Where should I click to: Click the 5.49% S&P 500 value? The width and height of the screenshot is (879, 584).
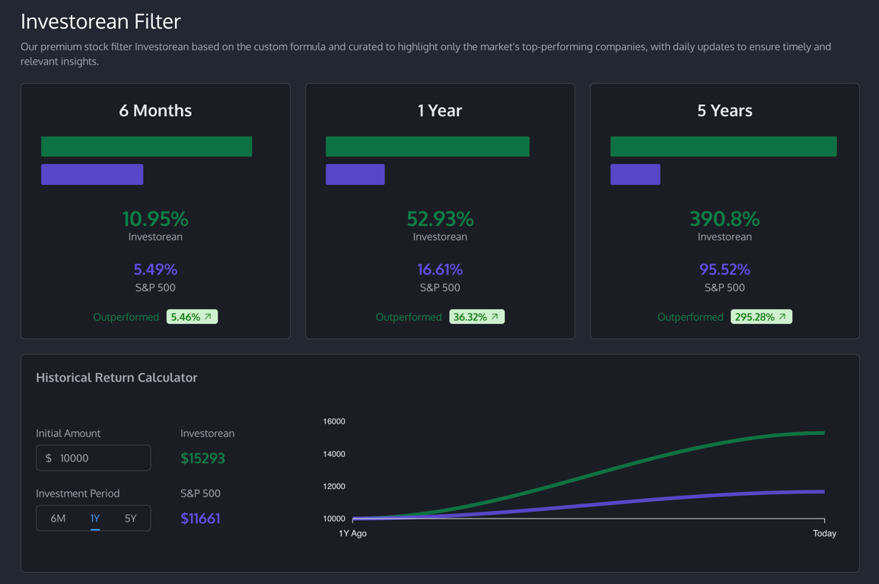pyautogui.click(x=155, y=269)
